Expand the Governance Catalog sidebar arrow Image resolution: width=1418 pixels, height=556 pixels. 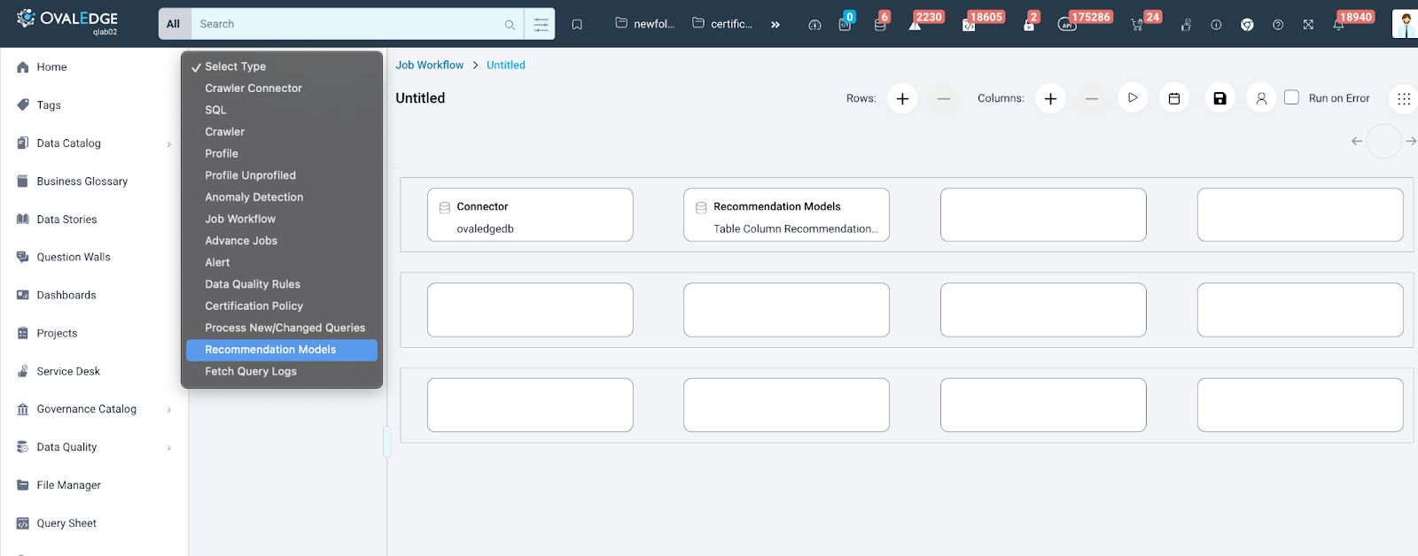[169, 410]
